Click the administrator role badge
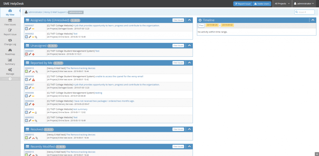 76,12
